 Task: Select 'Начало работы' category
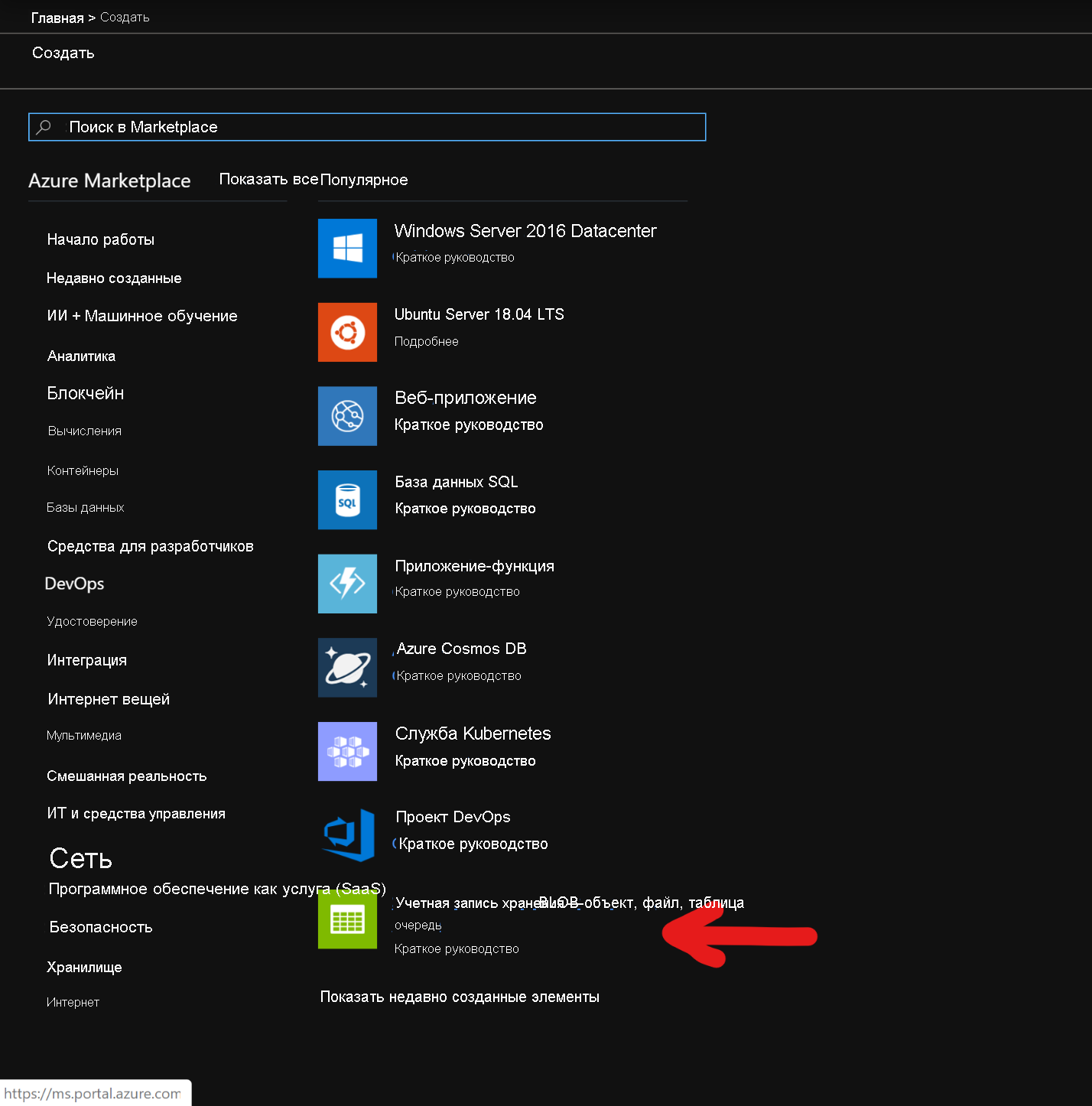(101, 239)
